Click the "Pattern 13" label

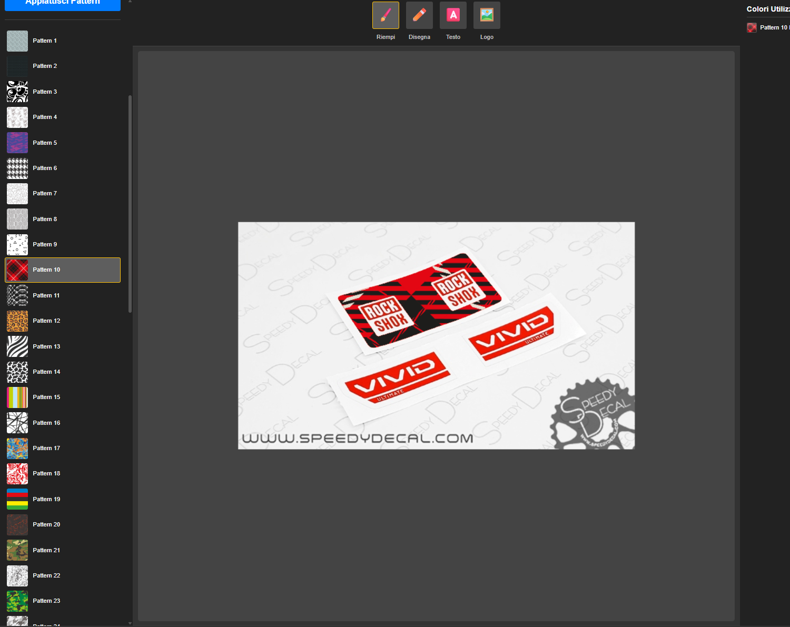46,346
